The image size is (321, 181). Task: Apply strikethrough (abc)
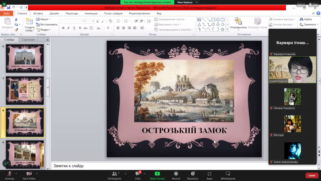coord(85,28)
